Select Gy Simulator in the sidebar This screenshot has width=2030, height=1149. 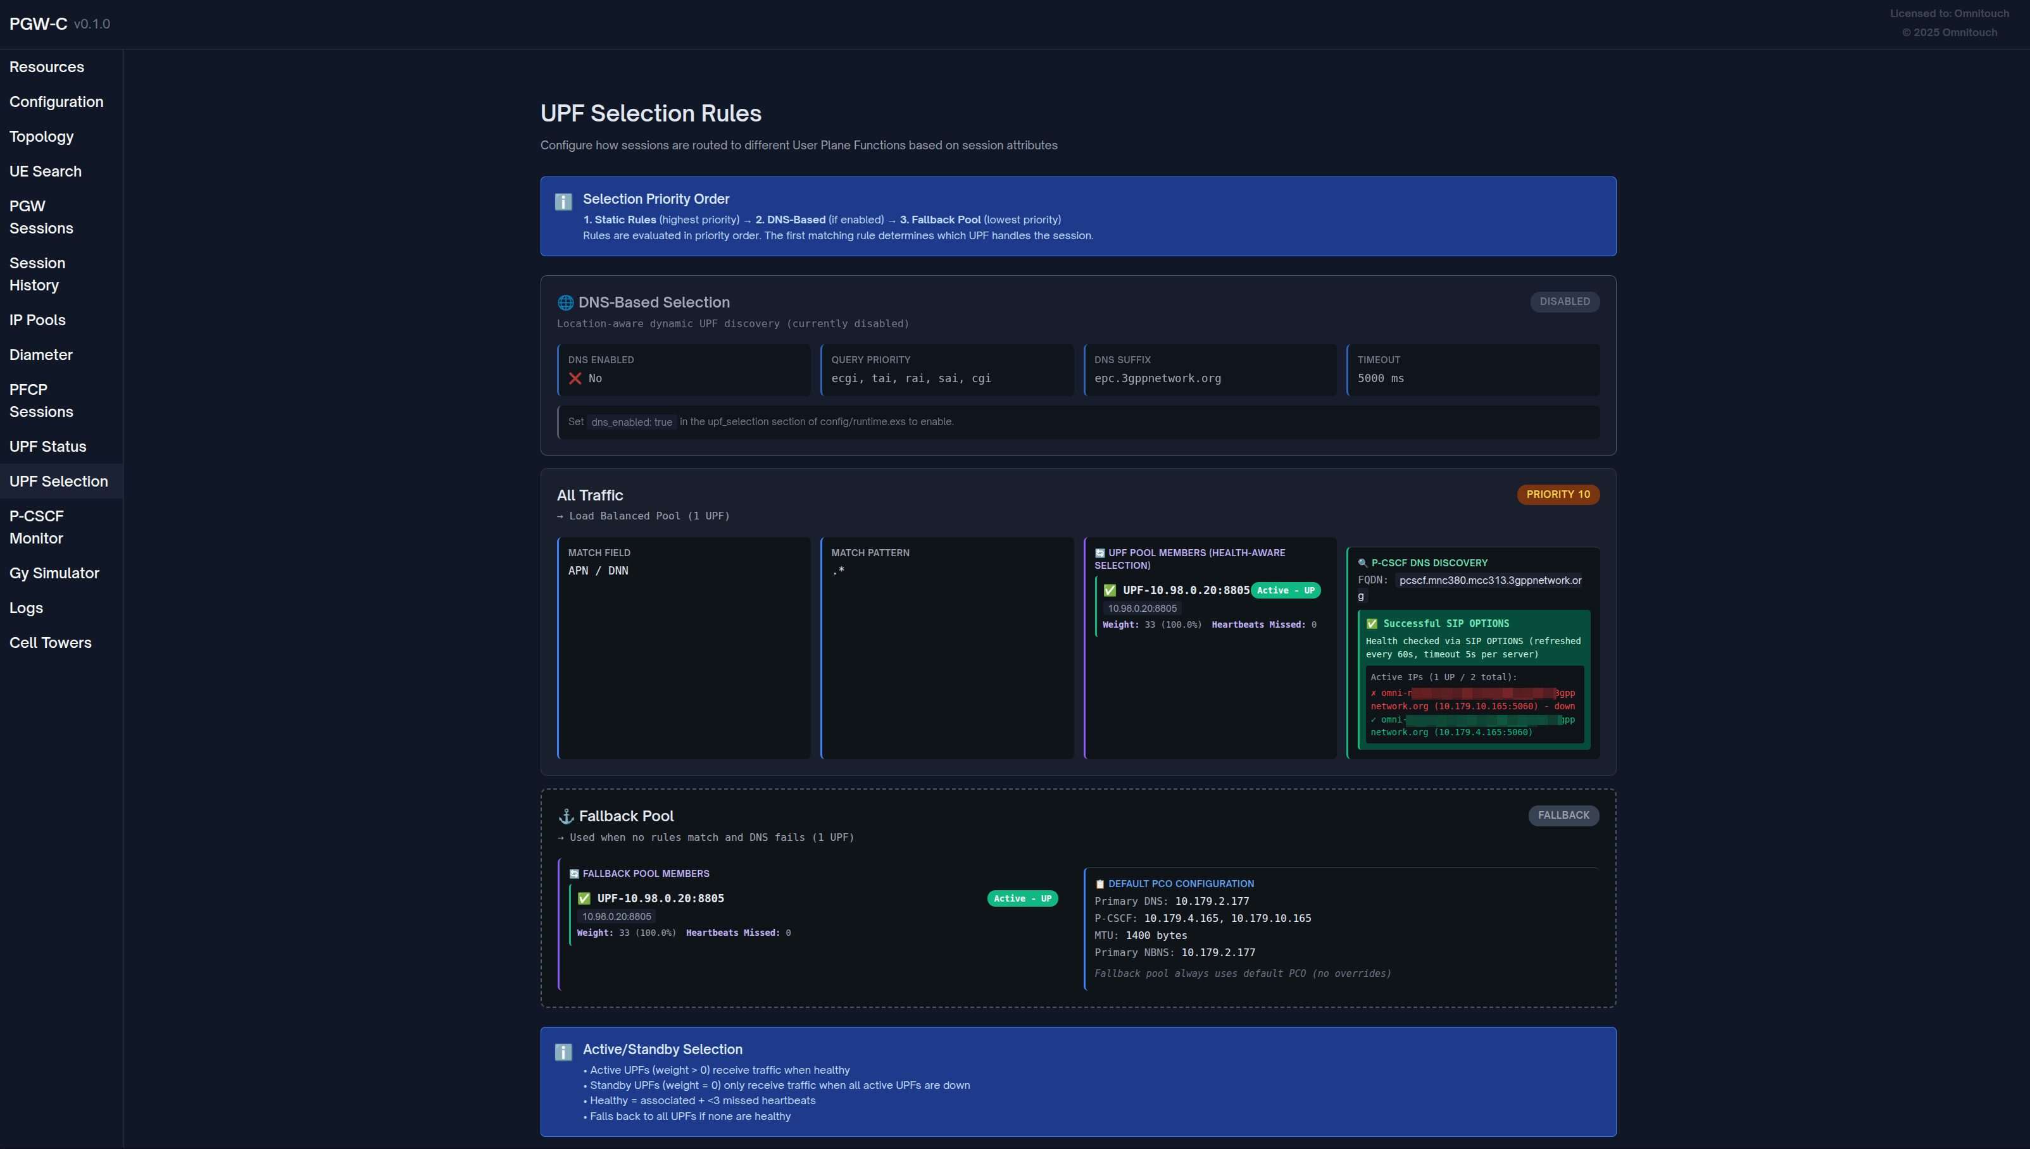[54, 573]
